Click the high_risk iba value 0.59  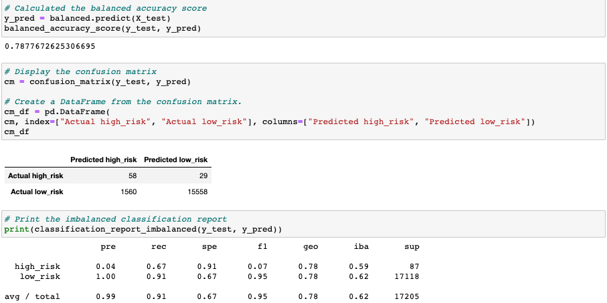[359, 267]
